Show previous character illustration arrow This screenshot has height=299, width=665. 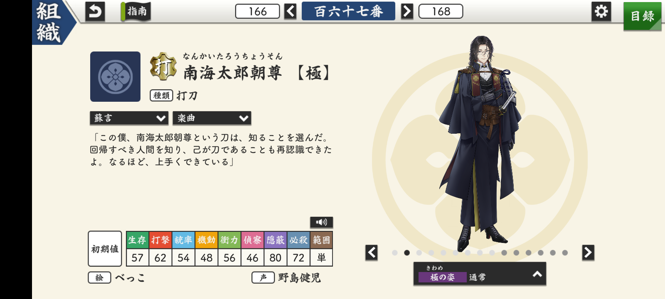[x=372, y=252]
